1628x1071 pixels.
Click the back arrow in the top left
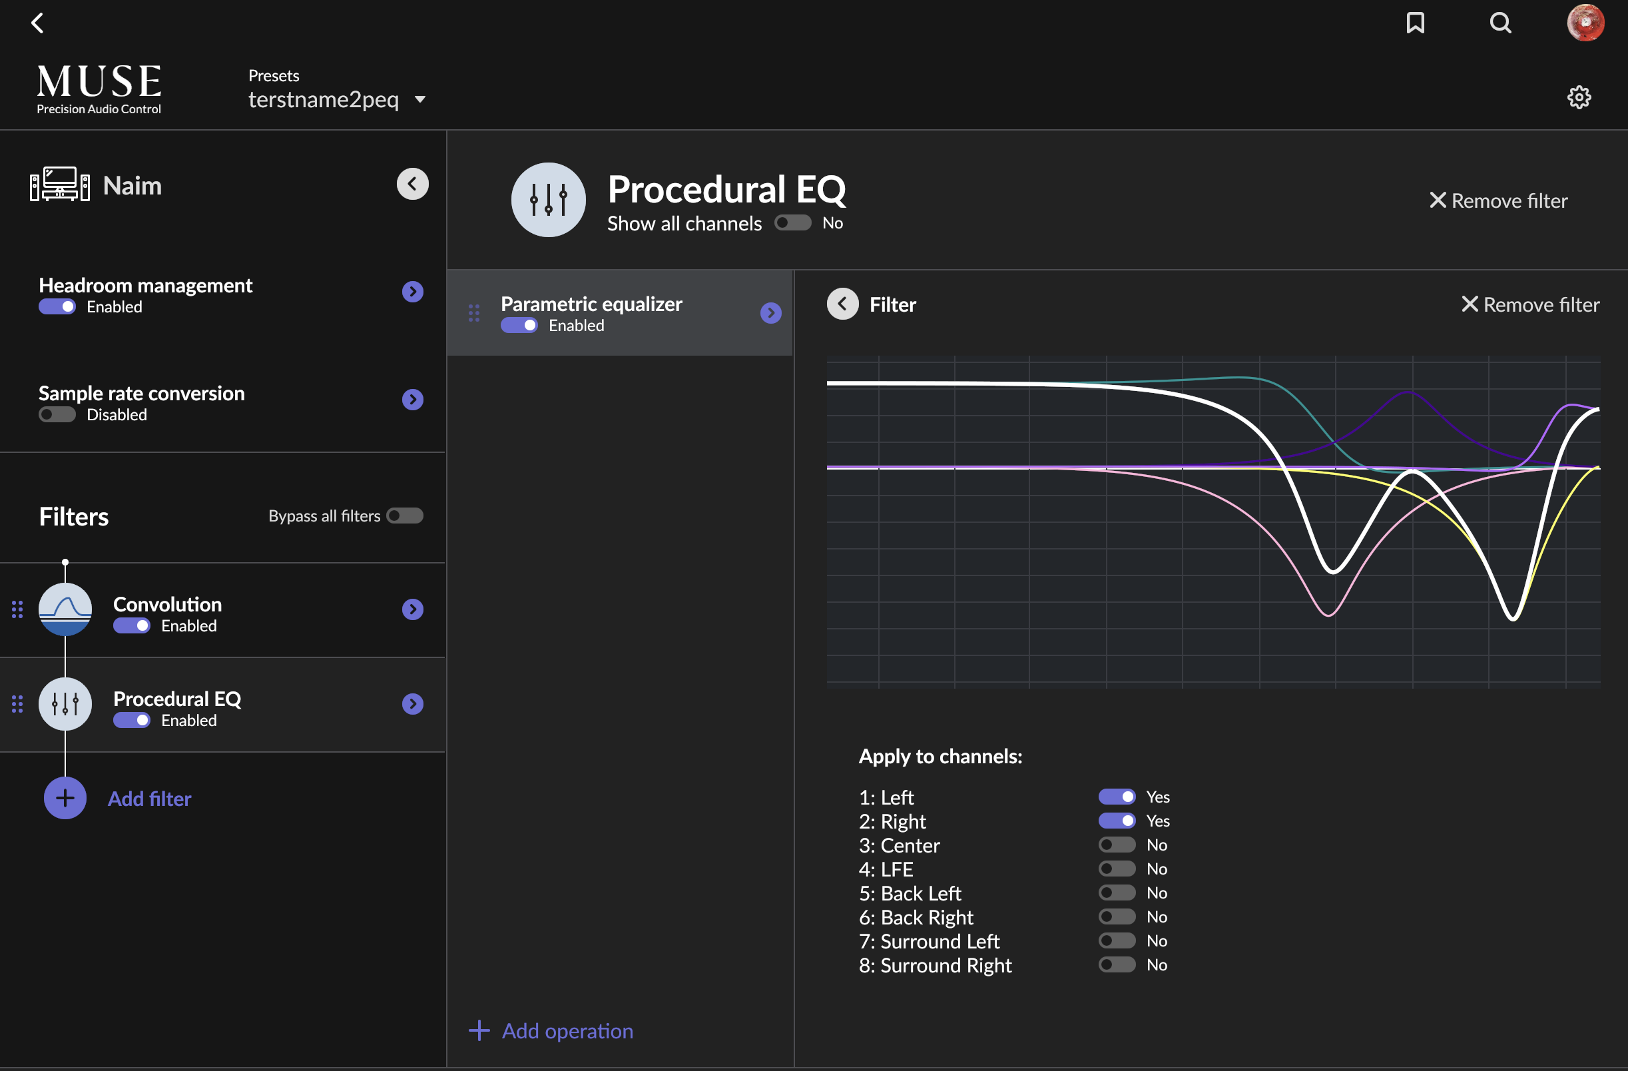(39, 23)
